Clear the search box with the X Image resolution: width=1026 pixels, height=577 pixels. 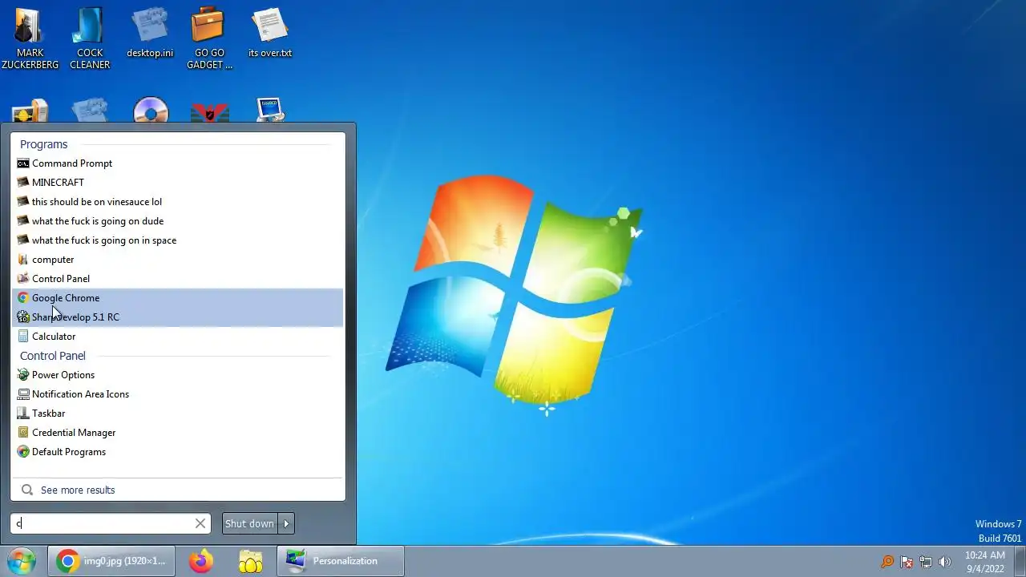pos(200,523)
